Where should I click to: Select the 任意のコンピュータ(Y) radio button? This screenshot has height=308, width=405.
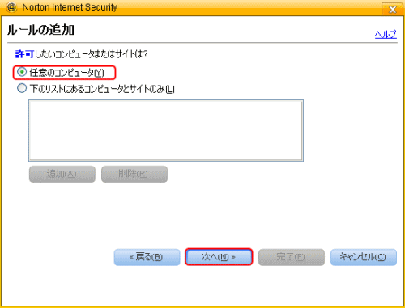[22, 72]
